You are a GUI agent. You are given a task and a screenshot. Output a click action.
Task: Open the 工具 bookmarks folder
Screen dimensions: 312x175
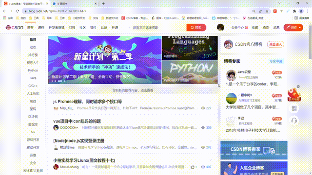[34, 18]
